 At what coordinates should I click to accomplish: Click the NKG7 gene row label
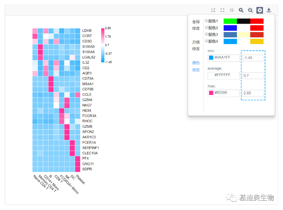[87, 105]
